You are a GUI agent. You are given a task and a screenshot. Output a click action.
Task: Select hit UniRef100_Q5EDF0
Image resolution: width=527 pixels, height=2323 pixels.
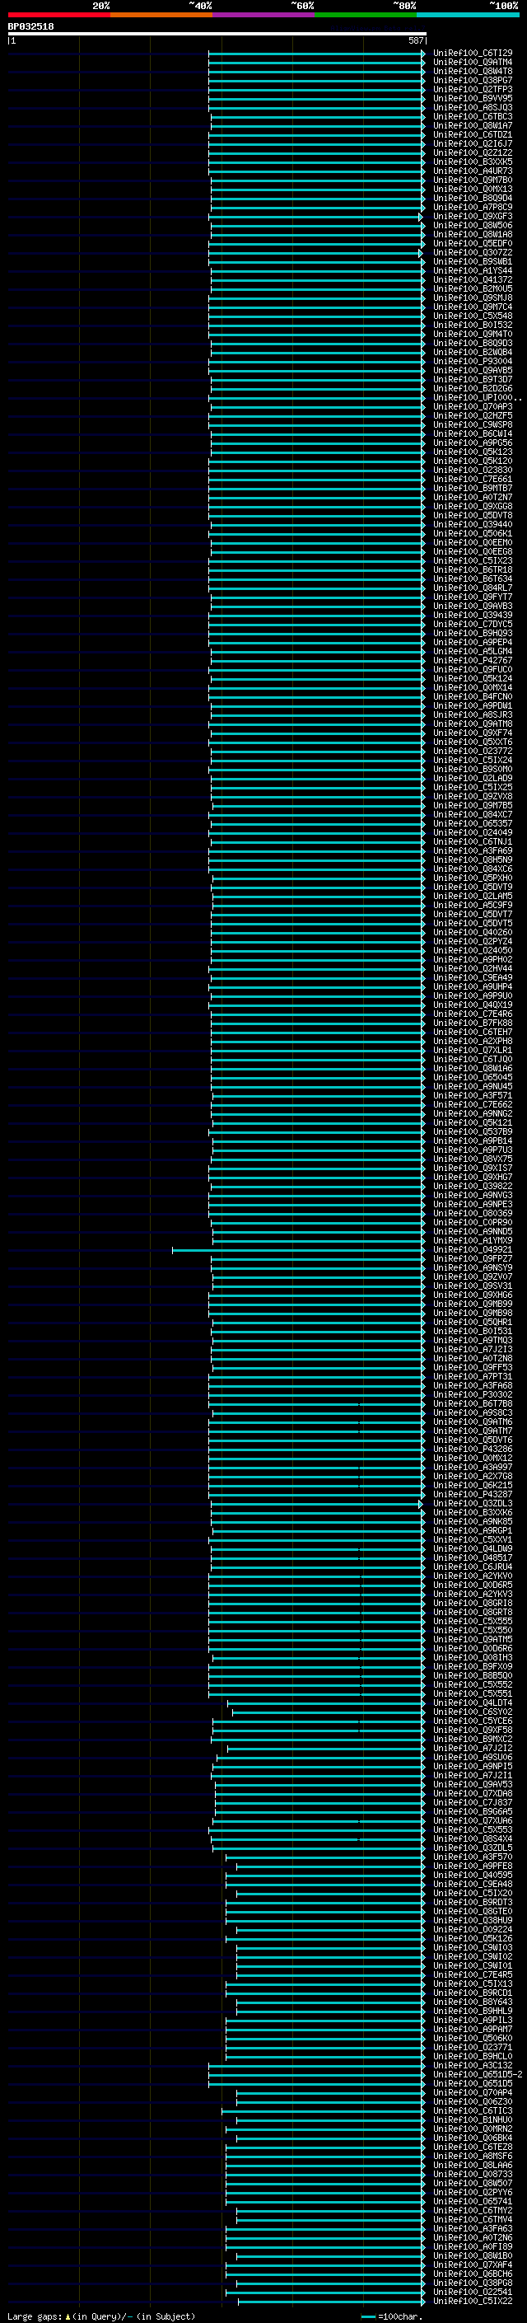coord(472,243)
